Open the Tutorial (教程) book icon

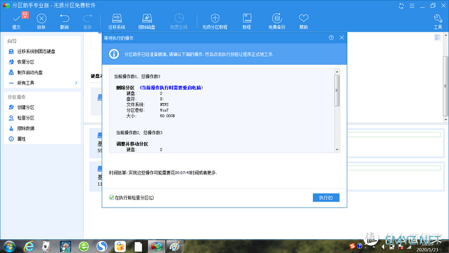click(247, 18)
